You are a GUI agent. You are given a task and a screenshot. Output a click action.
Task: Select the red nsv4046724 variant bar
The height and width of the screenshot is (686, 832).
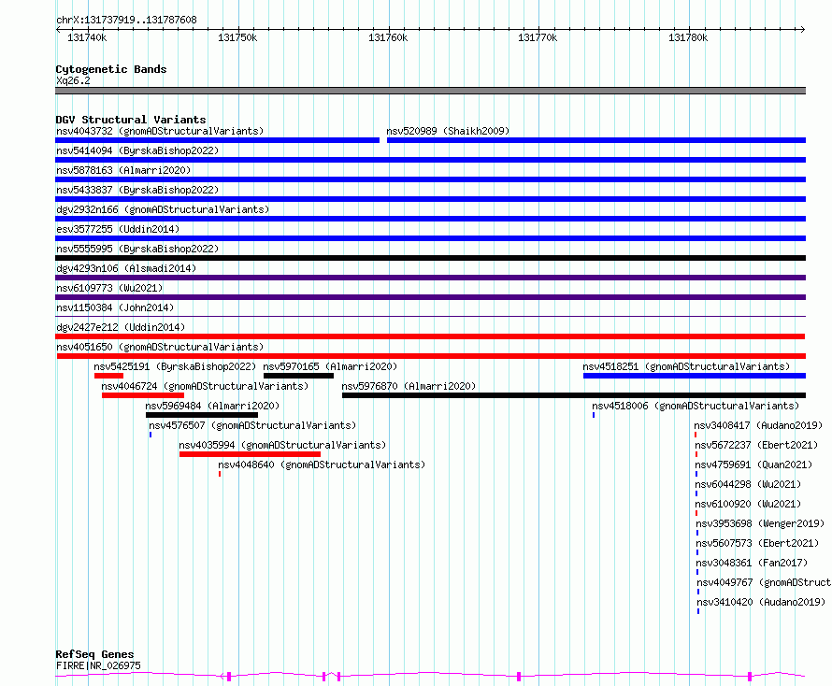click(143, 395)
